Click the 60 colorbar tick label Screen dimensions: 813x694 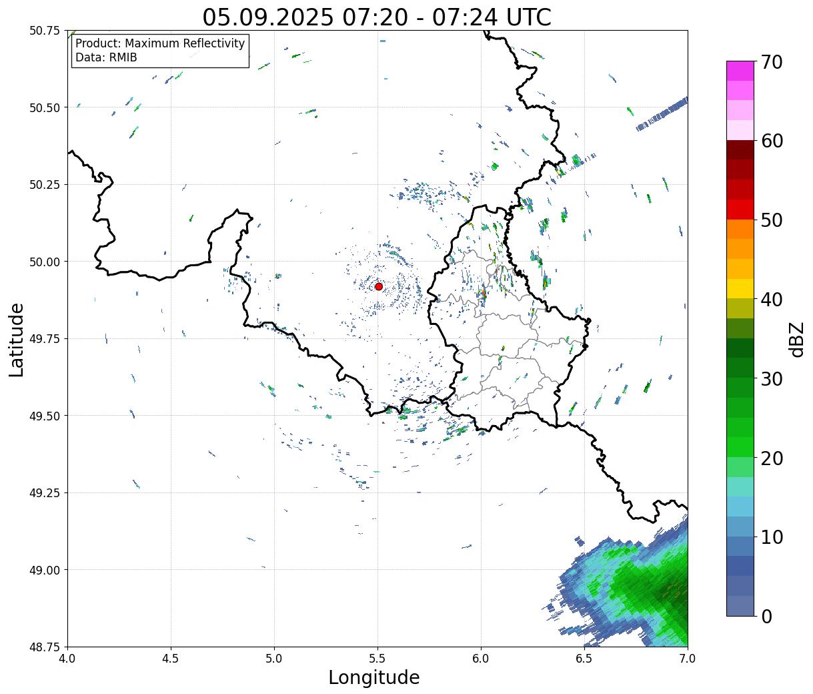click(771, 141)
